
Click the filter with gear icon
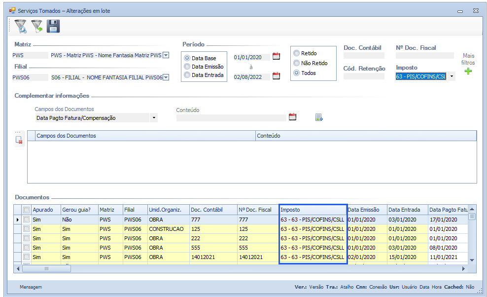click(x=20, y=26)
